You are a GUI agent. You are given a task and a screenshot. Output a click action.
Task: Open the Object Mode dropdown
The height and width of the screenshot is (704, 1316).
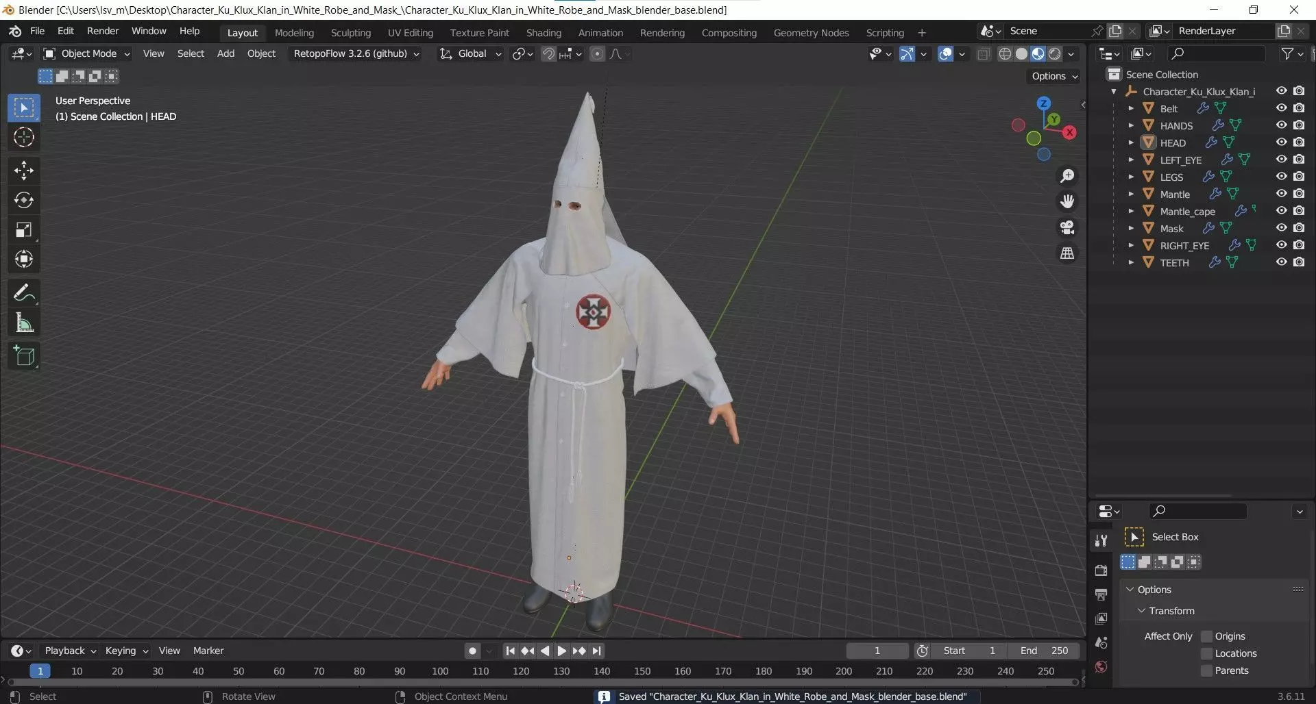(86, 53)
